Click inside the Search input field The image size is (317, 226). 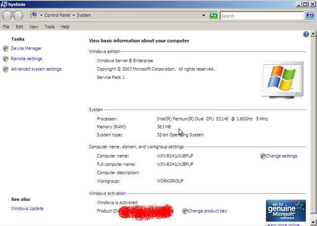tap(262, 16)
